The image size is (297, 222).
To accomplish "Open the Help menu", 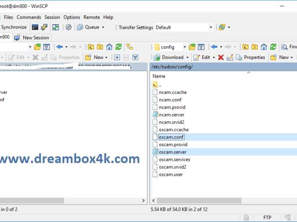I will pyautogui.click(x=108, y=17).
